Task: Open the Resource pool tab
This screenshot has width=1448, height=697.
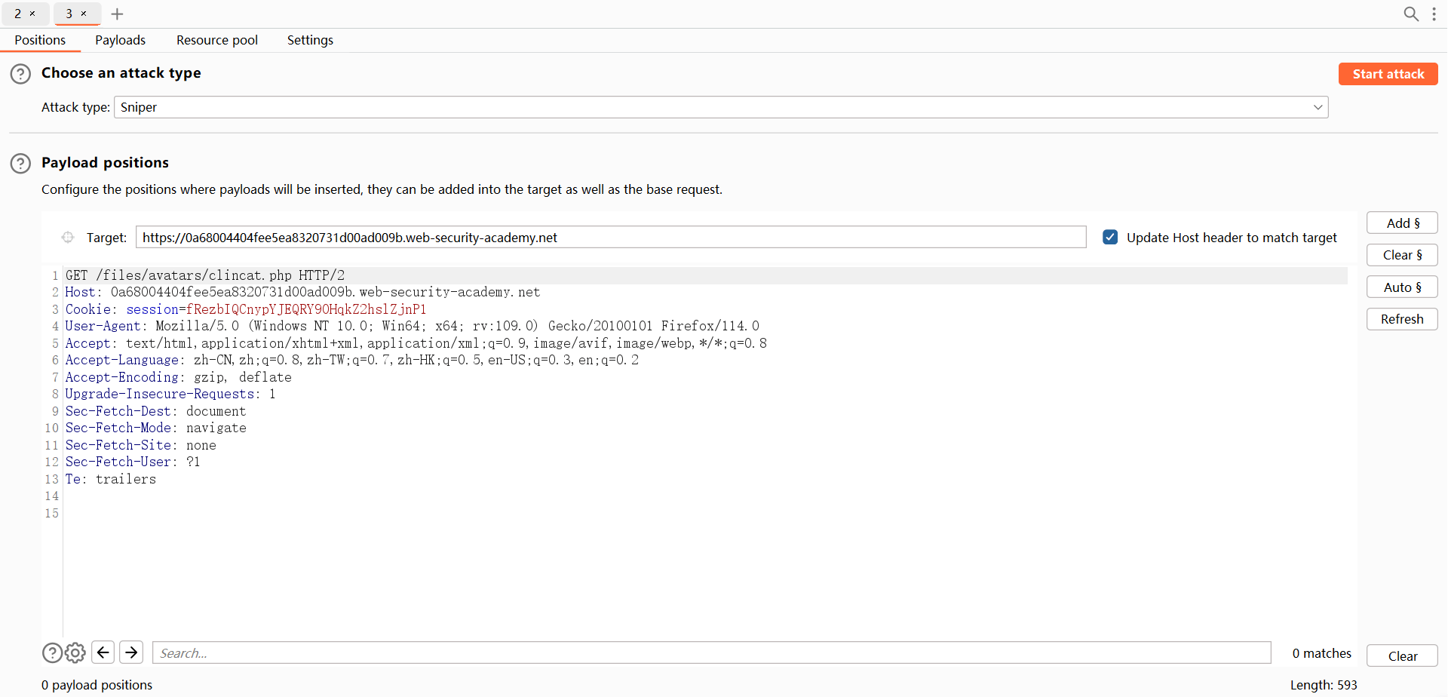Action: coord(216,40)
